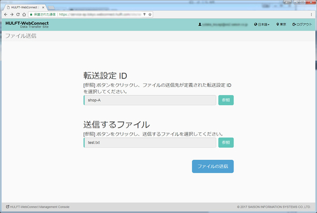Expand the 日本語 language dropdown
The height and width of the screenshot is (213, 317).
pos(262,24)
